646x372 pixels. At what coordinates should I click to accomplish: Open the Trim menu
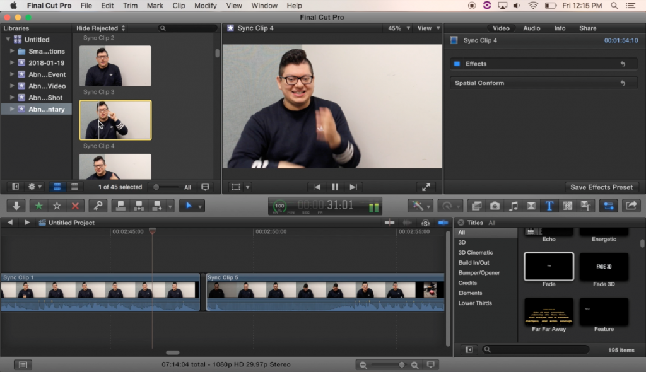pos(130,6)
